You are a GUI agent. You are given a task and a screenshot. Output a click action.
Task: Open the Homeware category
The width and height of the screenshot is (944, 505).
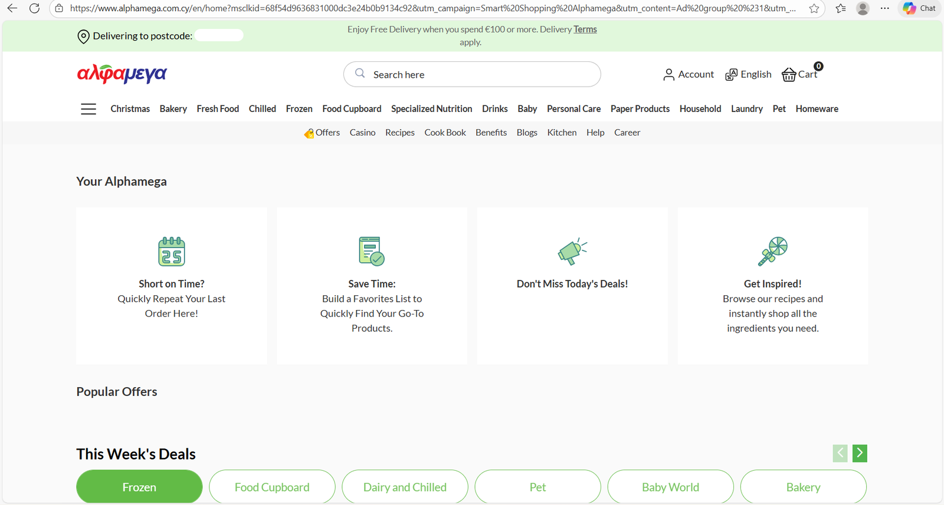[817, 109]
